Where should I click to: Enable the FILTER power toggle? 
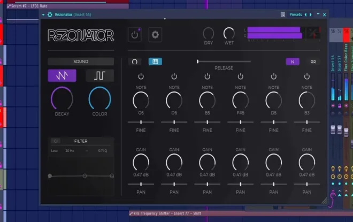pos(56,141)
